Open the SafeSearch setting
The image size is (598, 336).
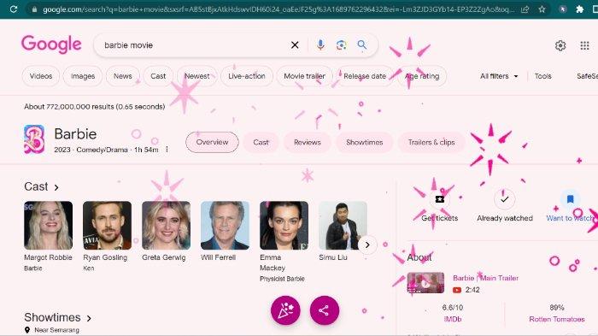tap(588, 76)
